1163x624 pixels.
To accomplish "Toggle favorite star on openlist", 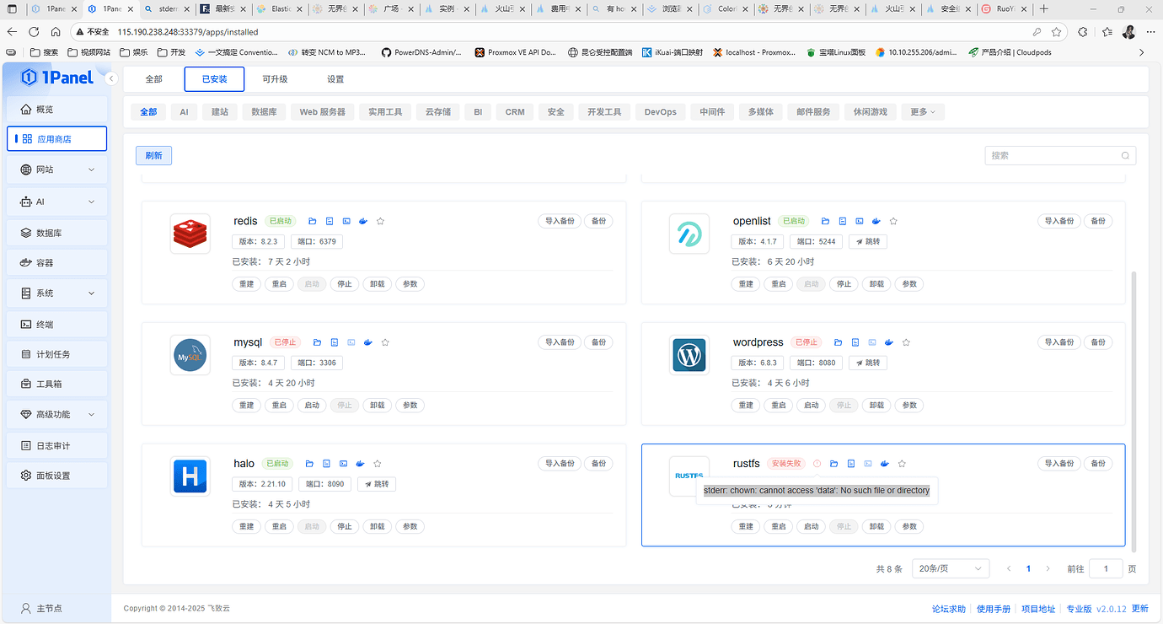I will tap(893, 221).
